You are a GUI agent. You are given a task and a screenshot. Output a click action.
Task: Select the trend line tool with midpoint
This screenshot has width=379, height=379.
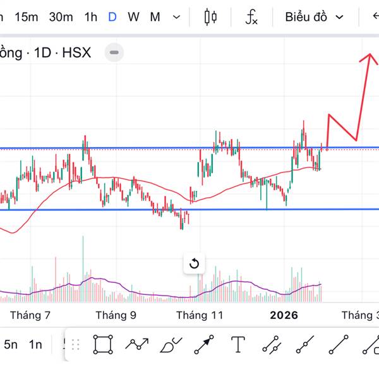[305, 344]
